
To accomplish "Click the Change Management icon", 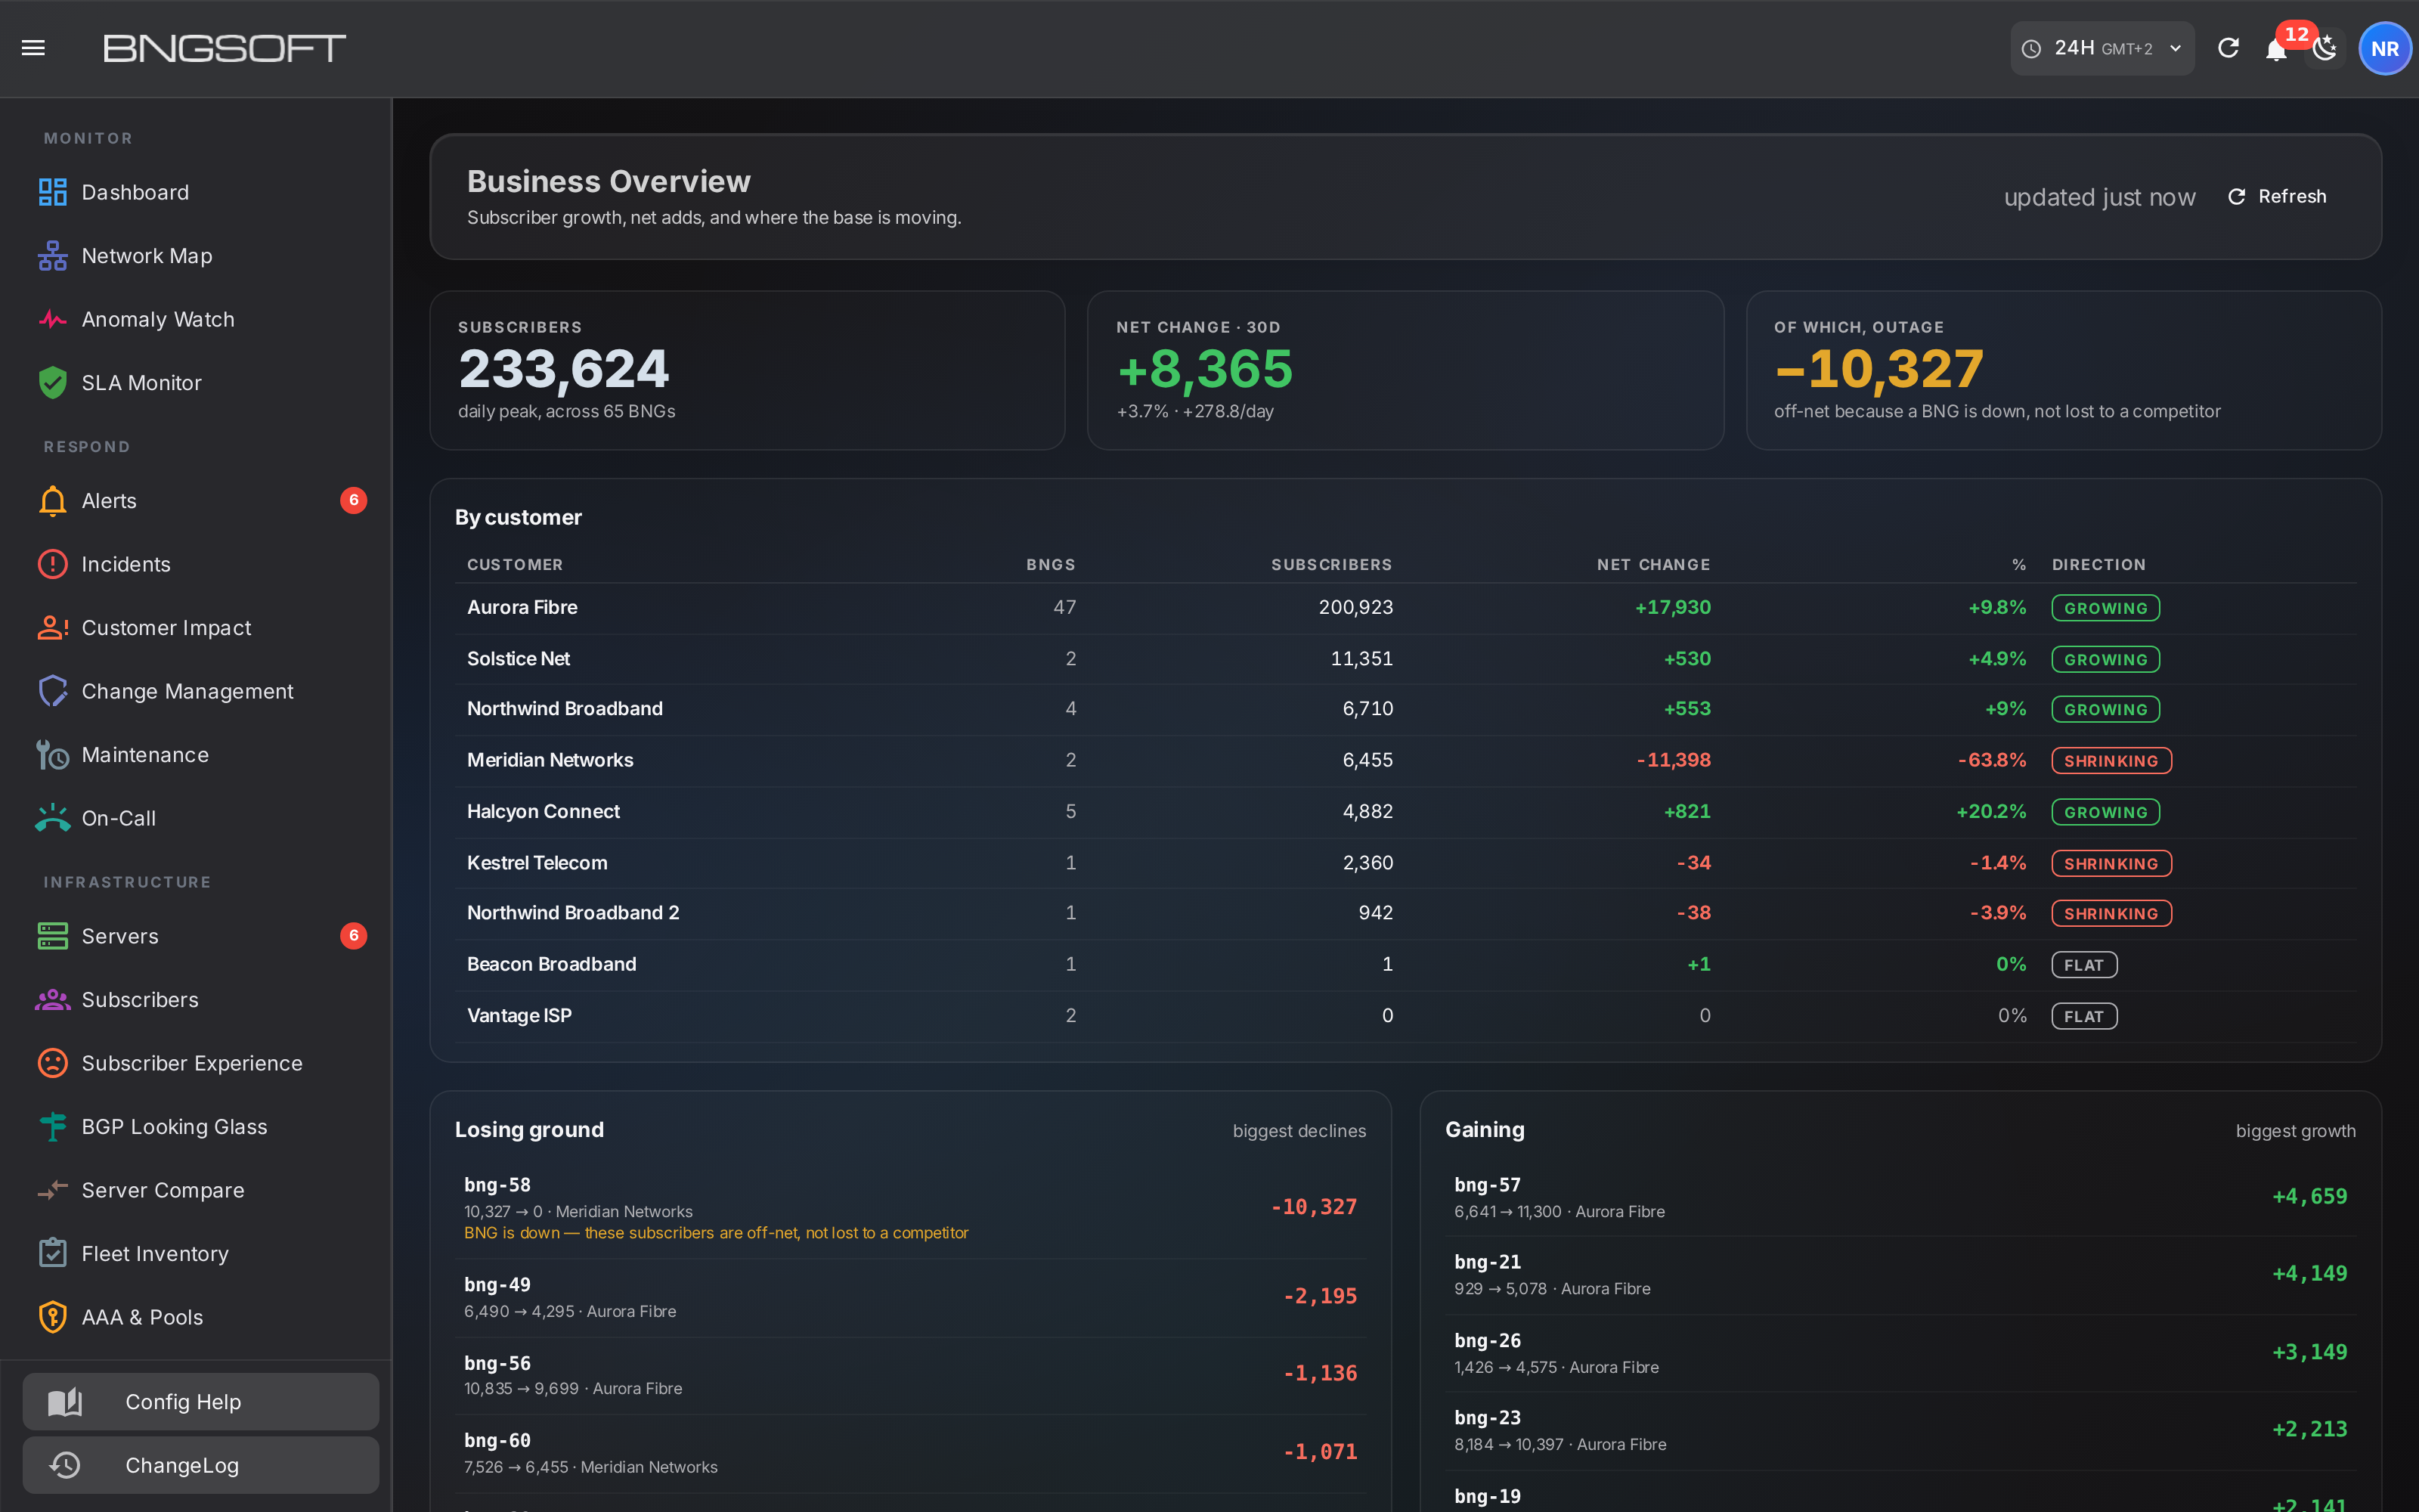I will (x=52, y=691).
